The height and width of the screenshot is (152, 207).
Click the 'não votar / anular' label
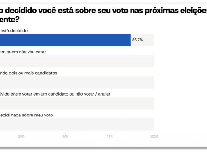(x=55, y=94)
